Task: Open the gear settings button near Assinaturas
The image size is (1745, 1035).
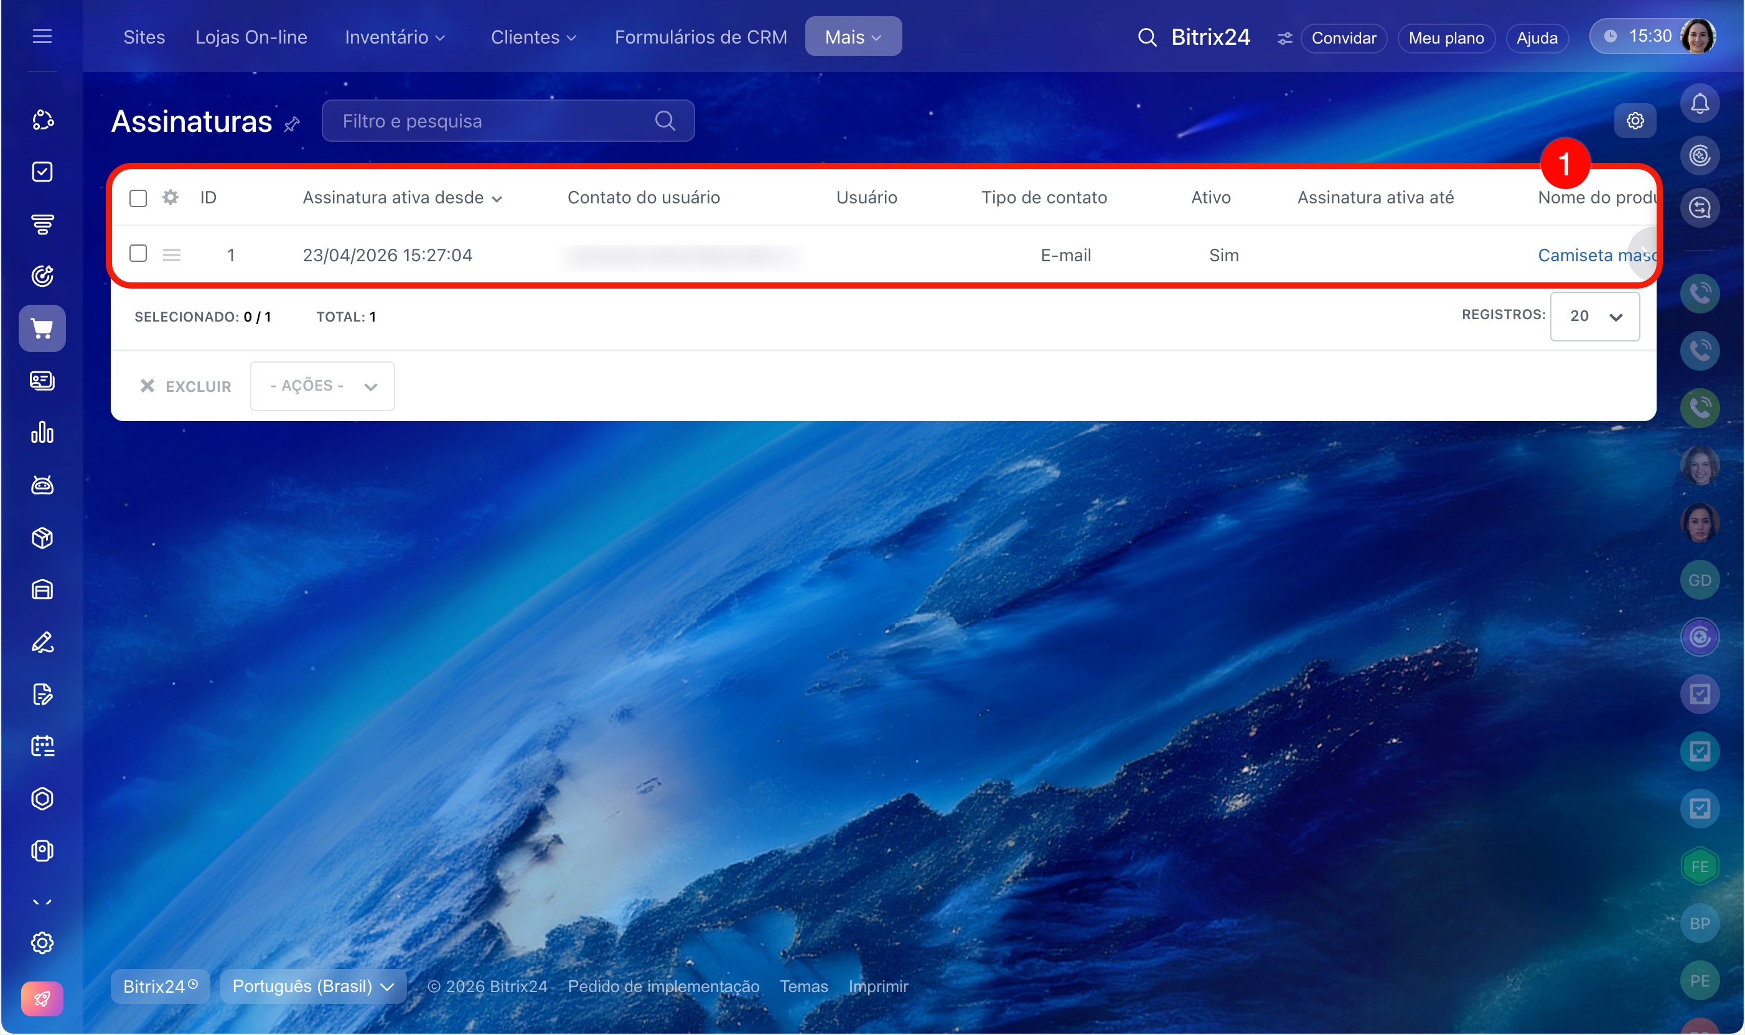Action: coord(1634,121)
